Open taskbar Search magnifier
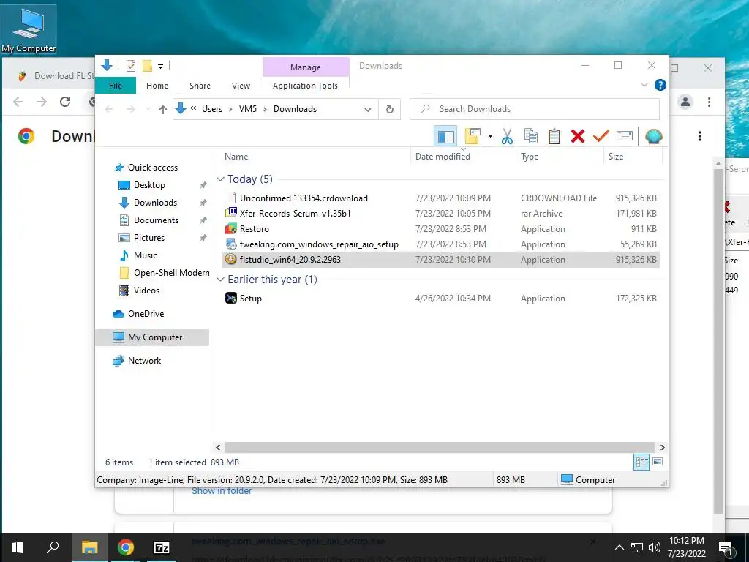The height and width of the screenshot is (562, 749). coord(53,547)
